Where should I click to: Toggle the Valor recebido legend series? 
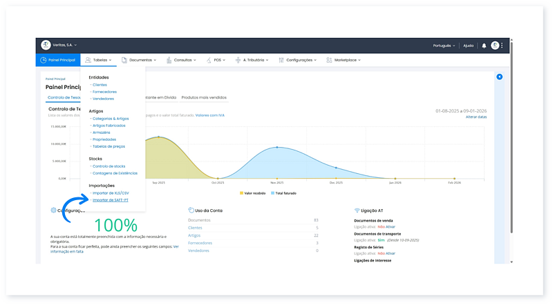pos(254,193)
